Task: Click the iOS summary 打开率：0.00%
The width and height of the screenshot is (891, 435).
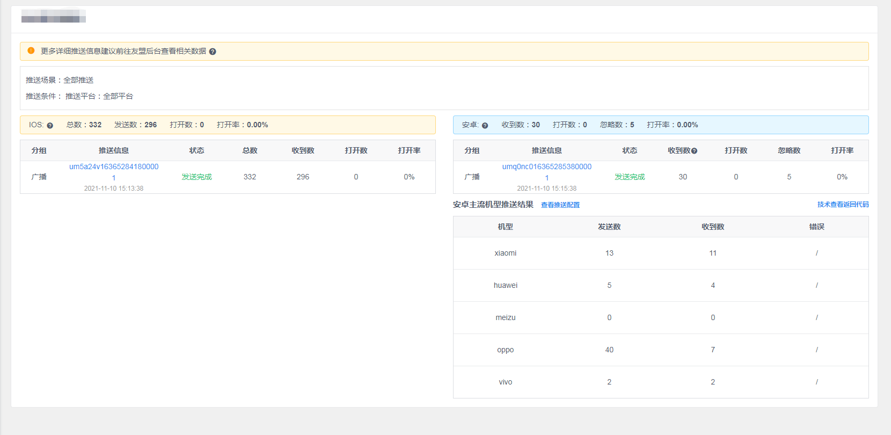Action: (x=243, y=125)
